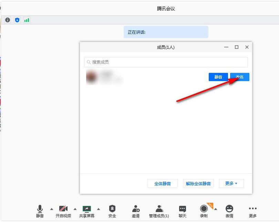Open the 安全 security menu
Image resolution: width=279 pixels, height=222 pixels.
pos(112,211)
